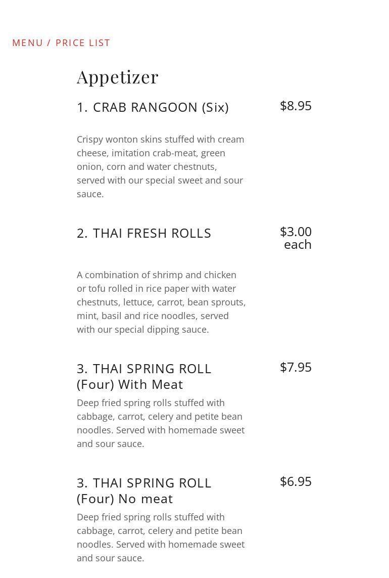Viewport: 389px width, 578px height.
Task: Click the $6.95 spring roll price
Action: (296, 481)
